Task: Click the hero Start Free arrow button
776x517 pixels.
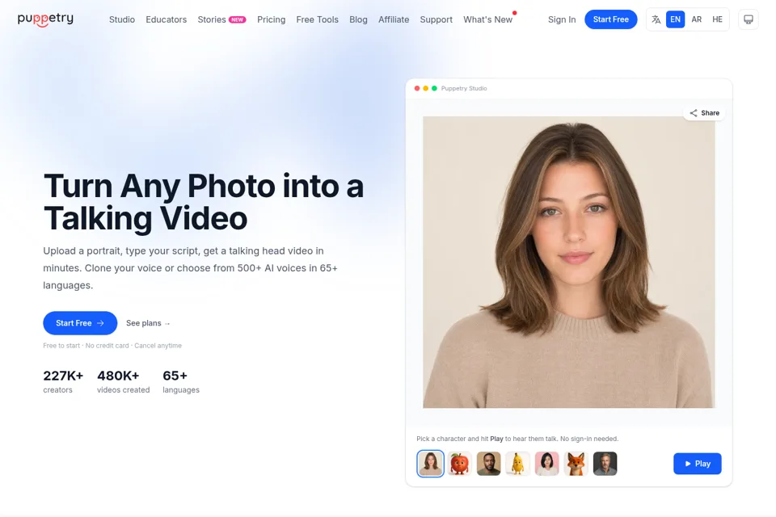Action: (x=80, y=323)
